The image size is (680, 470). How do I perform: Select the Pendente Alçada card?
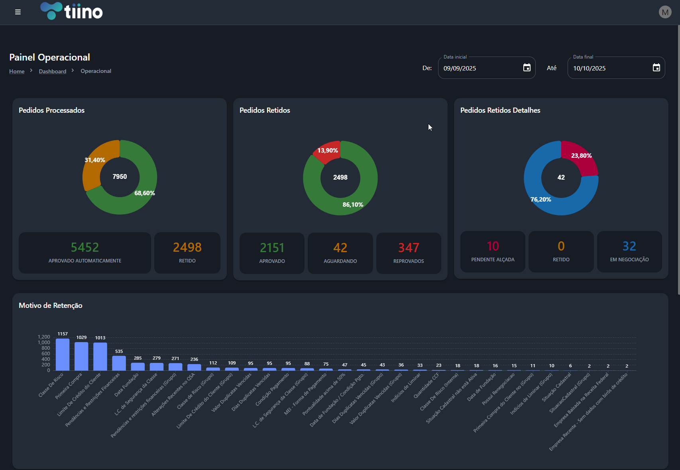[x=493, y=252]
